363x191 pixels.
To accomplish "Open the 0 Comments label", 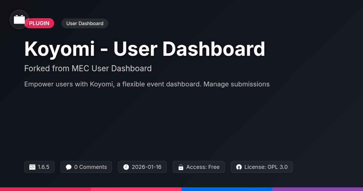I will tap(90, 167).
